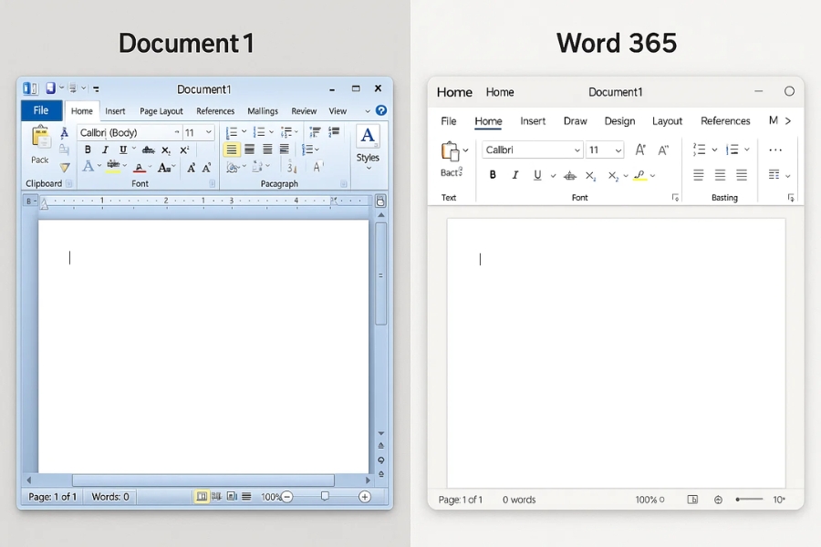Open Review tab in Document1 window
This screenshot has height=547, width=821.
pyautogui.click(x=304, y=111)
